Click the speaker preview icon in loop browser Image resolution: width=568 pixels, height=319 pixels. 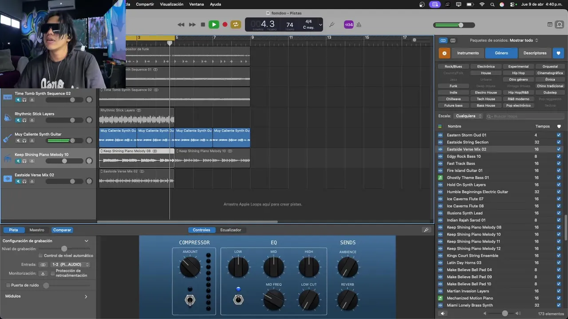[442, 314]
